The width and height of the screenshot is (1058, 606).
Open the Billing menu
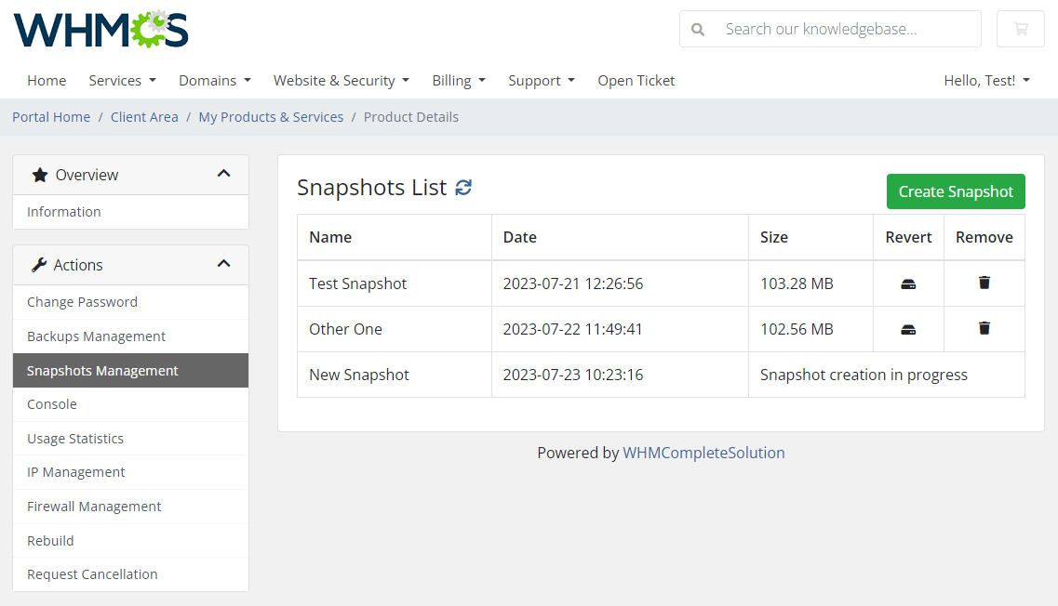pyautogui.click(x=458, y=80)
